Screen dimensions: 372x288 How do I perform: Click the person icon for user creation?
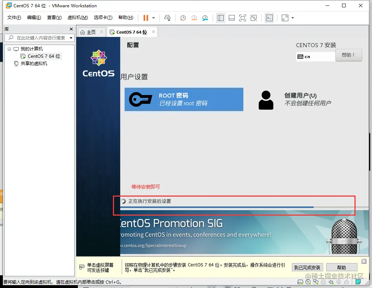coord(266,100)
